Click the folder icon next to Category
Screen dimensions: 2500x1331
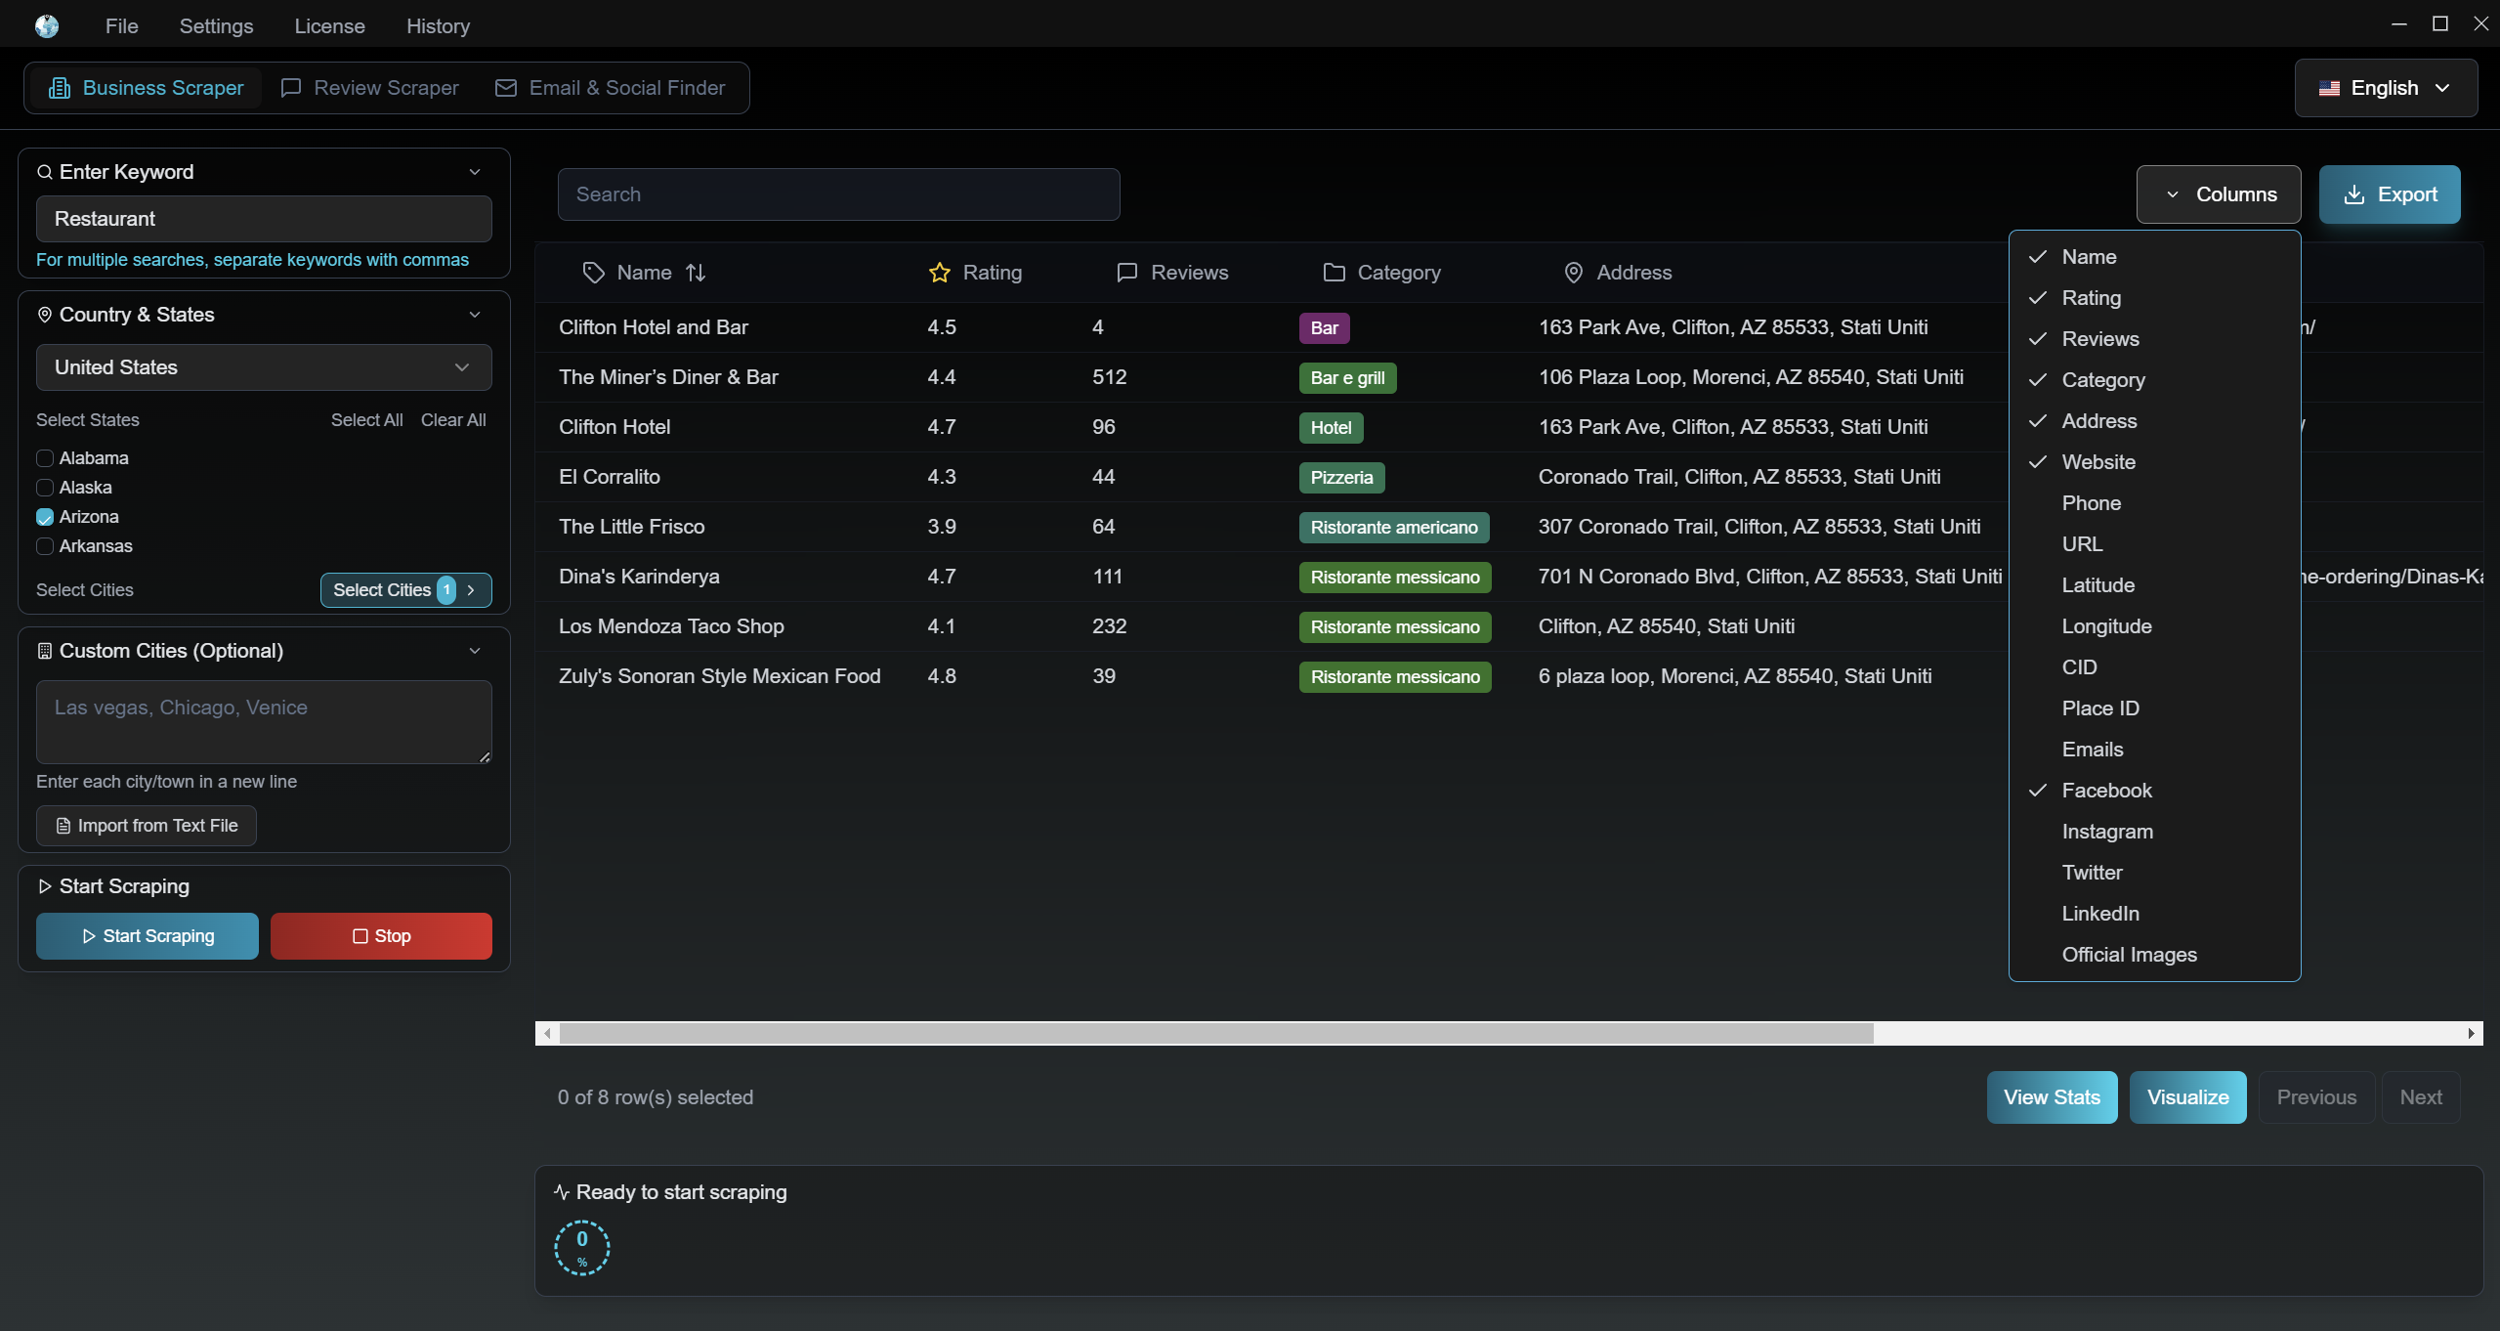pos(1334,273)
